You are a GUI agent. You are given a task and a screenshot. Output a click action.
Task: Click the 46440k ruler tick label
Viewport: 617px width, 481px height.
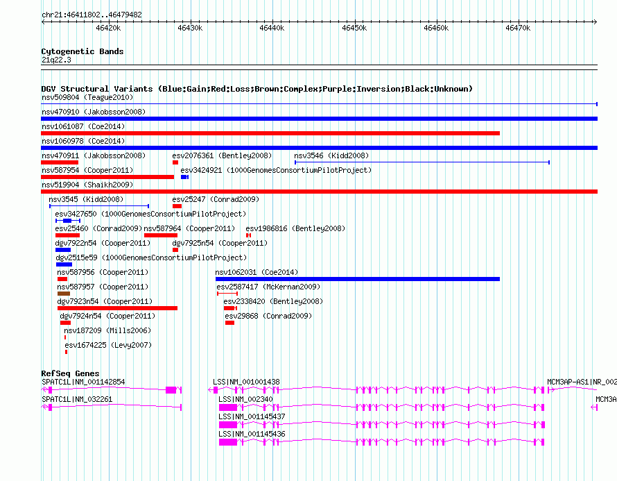click(x=272, y=28)
